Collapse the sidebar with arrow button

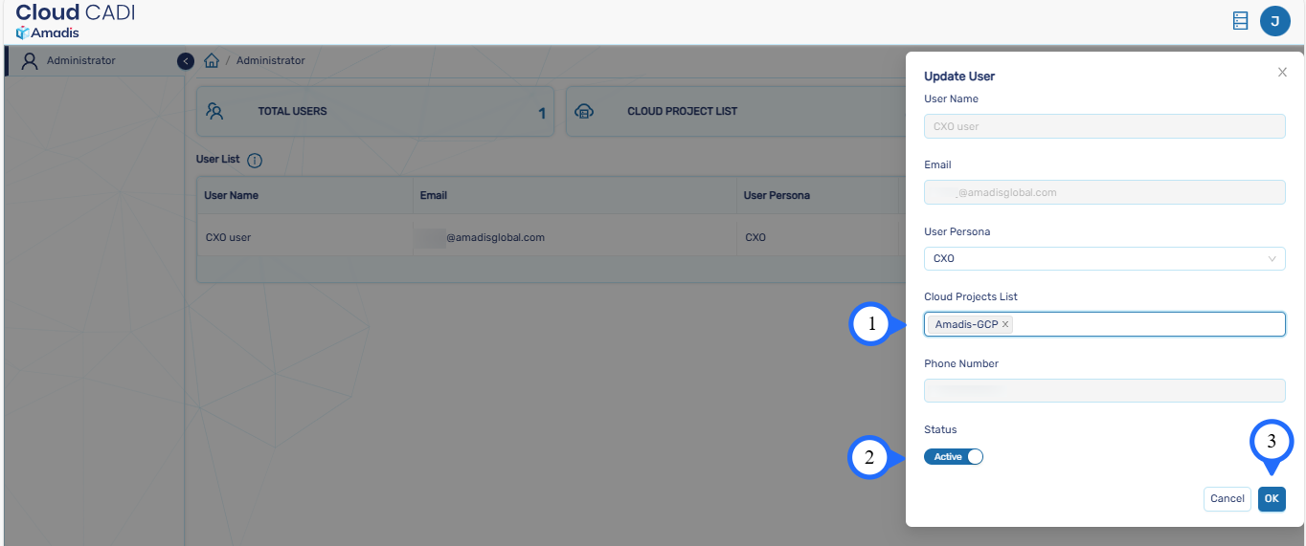pos(186,61)
